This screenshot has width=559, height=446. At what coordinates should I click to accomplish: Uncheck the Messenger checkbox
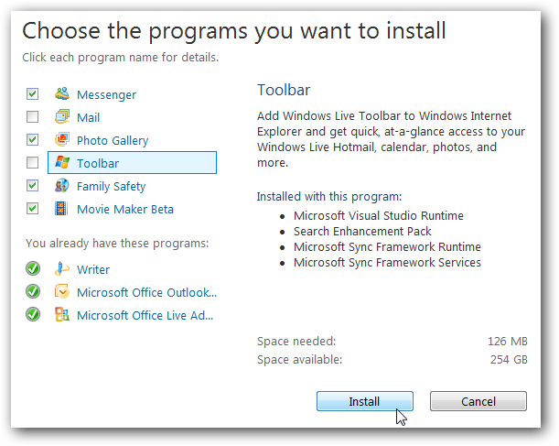pyautogui.click(x=33, y=94)
